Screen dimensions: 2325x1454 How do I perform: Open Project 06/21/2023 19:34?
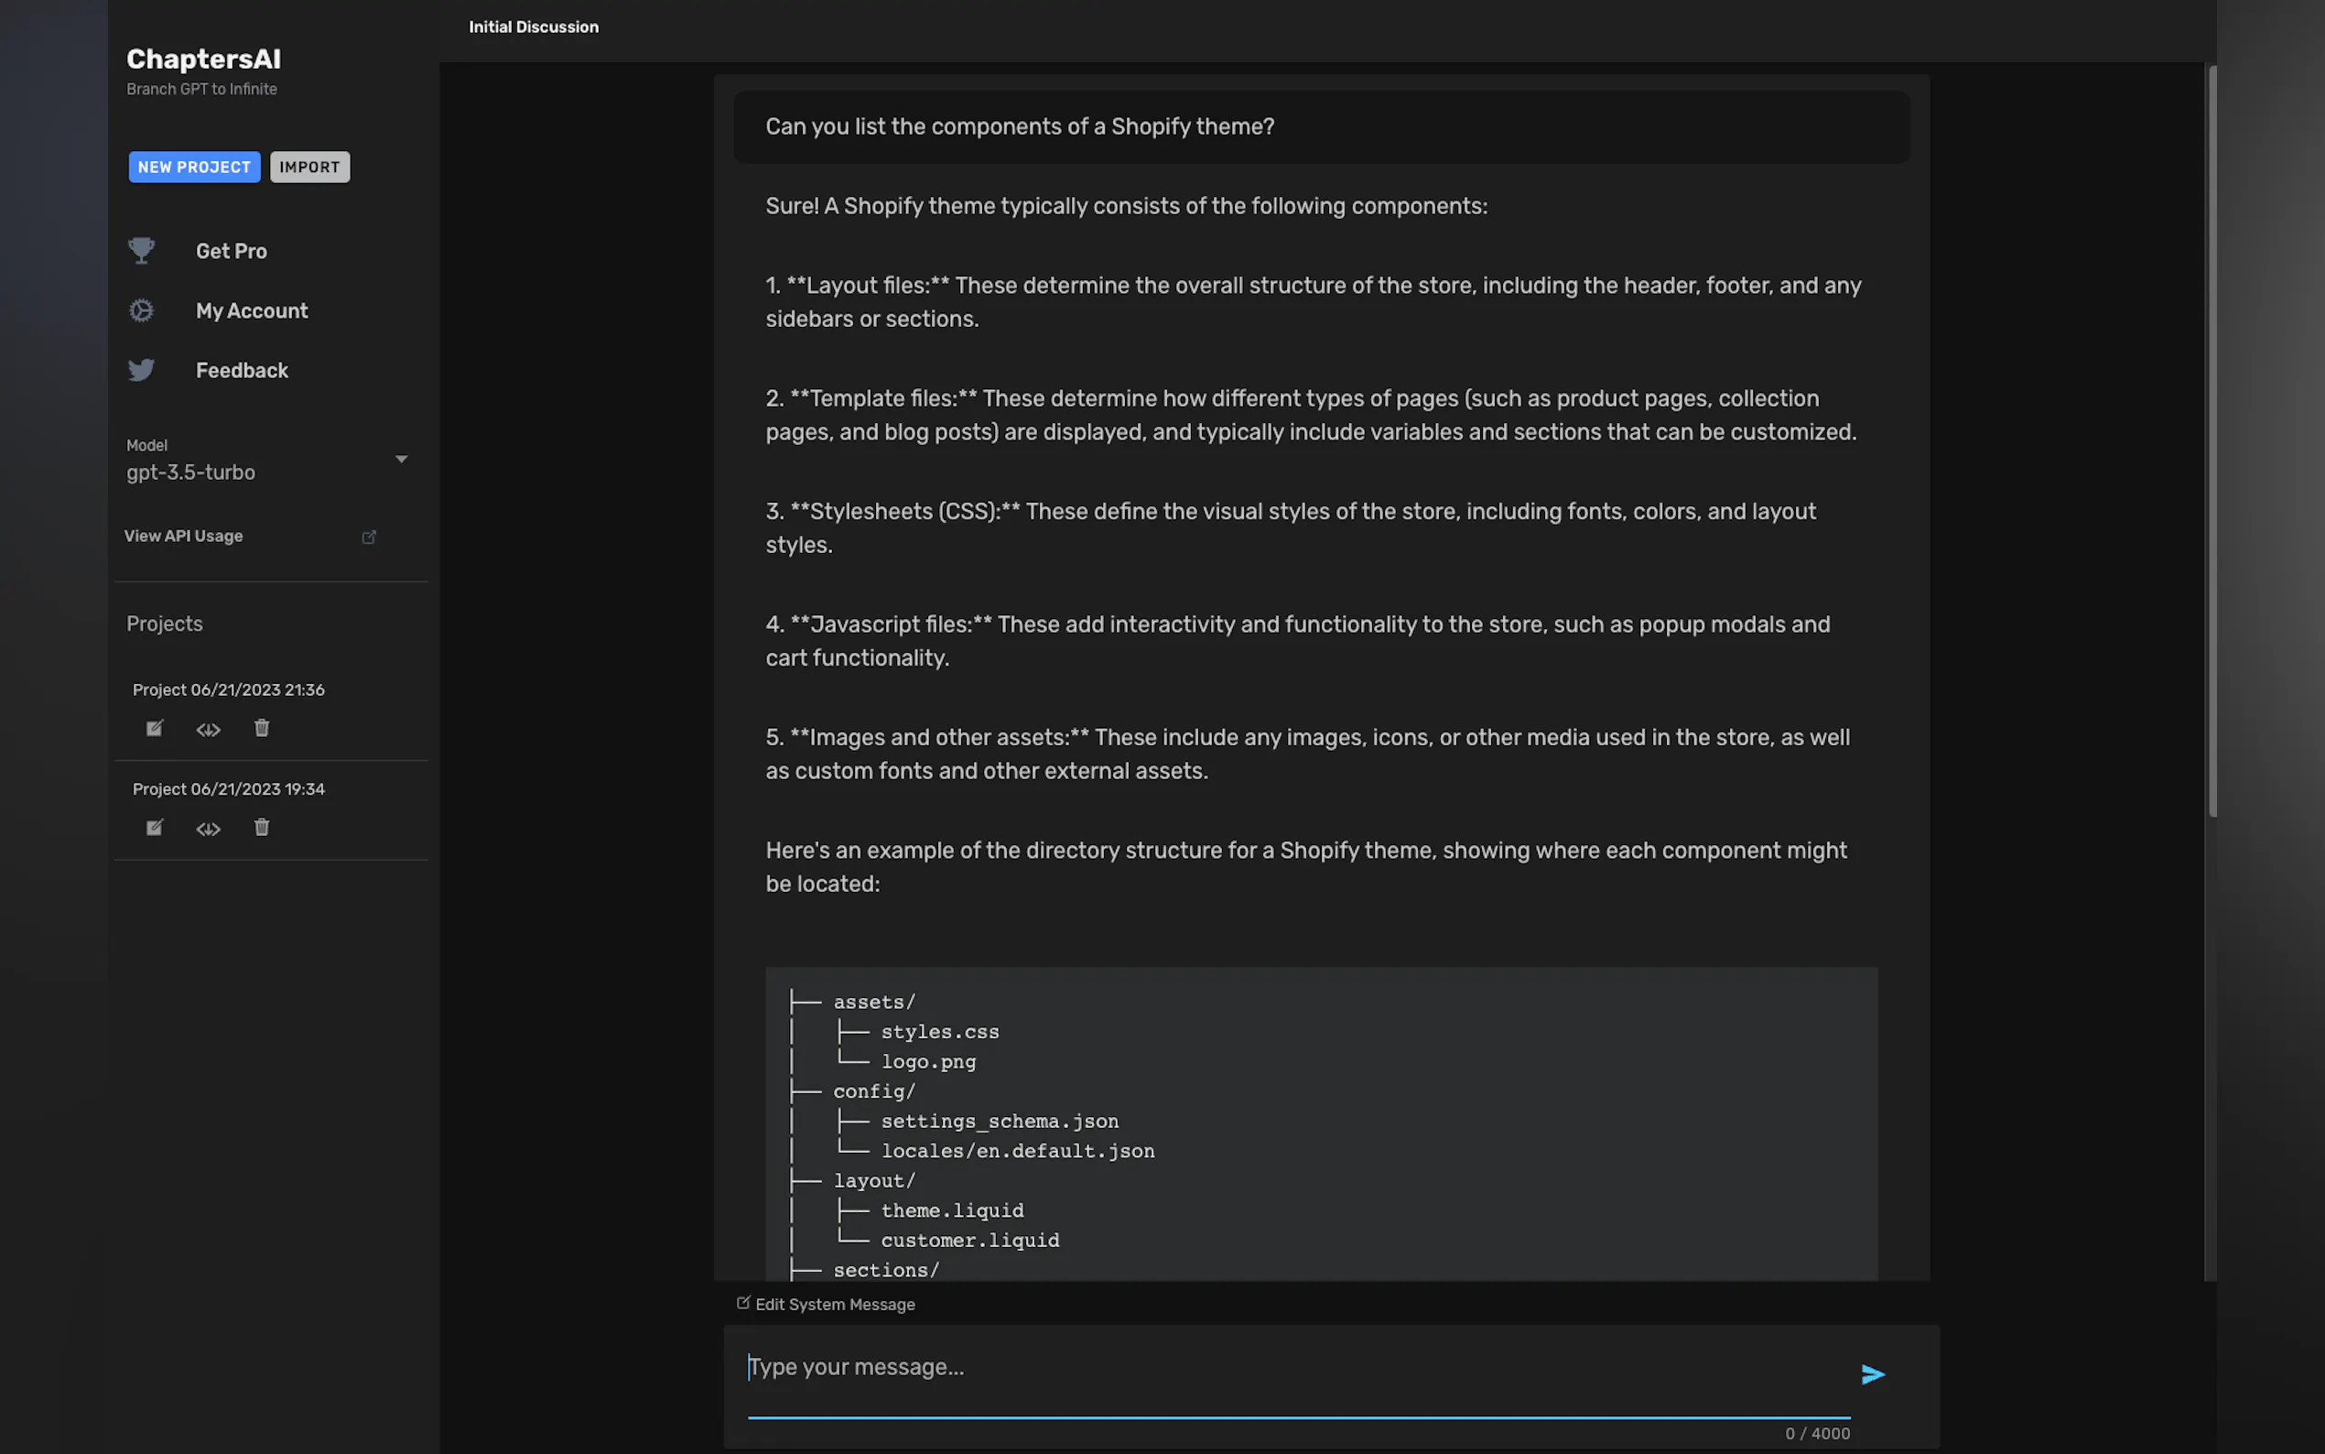229,788
